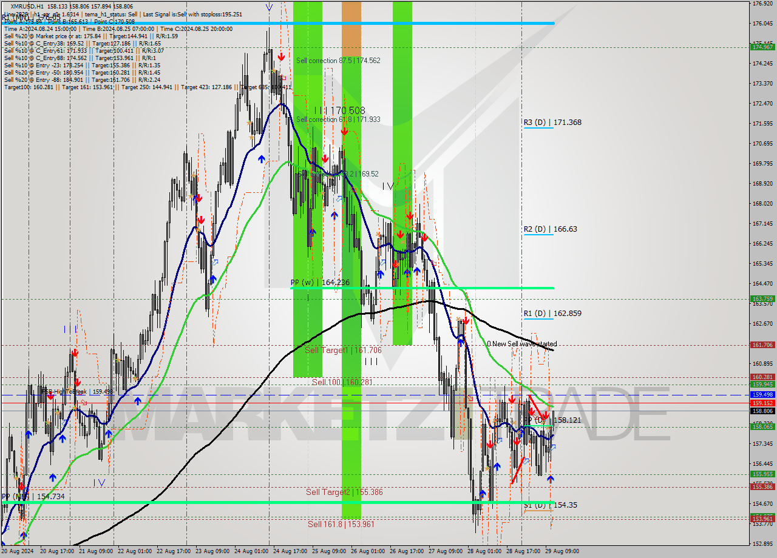This screenshot has height=558, width=777.
Task: Click the green 158.065 price tag on axis
Action: (762, 426)
